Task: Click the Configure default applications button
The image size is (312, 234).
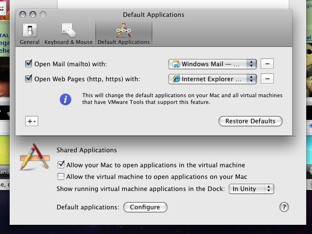Action: click(145, 207)
